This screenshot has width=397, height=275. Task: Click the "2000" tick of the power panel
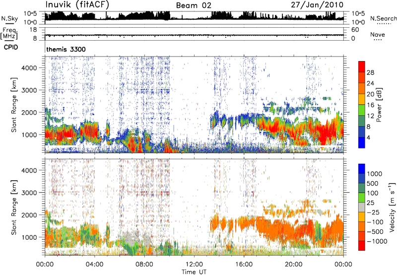[x=29, y=112]
